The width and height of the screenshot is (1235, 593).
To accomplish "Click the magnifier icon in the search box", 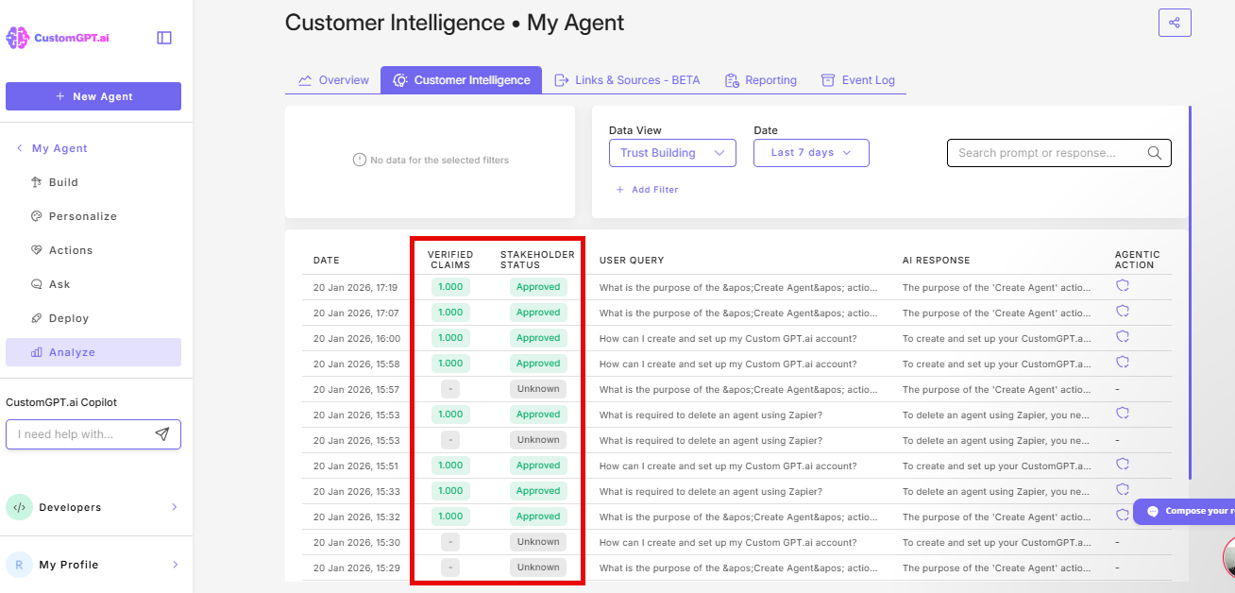I will [x=1154, y=153].
